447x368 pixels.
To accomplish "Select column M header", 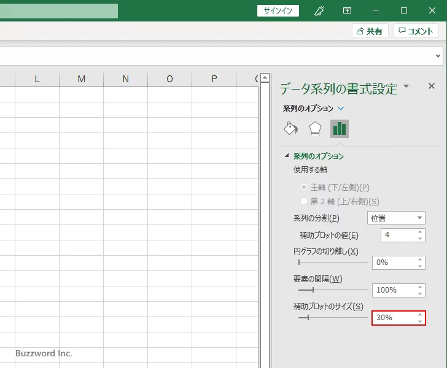I will (82, 79).
